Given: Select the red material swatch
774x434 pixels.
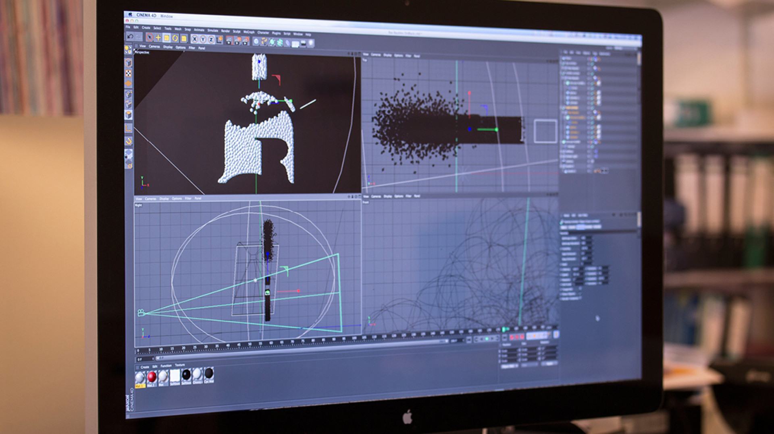Looking at the screenshot, I should pyautogui.click(x=152, y=377).
